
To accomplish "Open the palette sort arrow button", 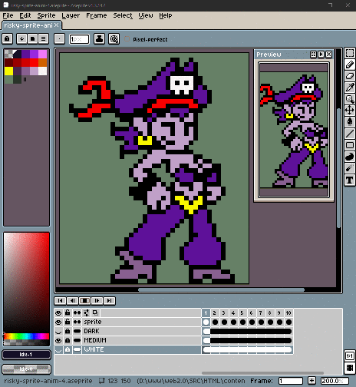I will [x=21, y=39].
